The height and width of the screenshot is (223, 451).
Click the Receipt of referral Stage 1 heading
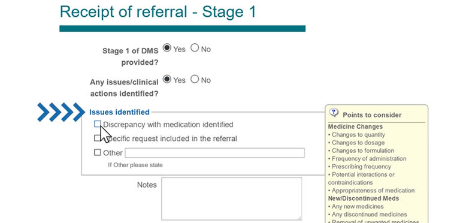point(158,12)
